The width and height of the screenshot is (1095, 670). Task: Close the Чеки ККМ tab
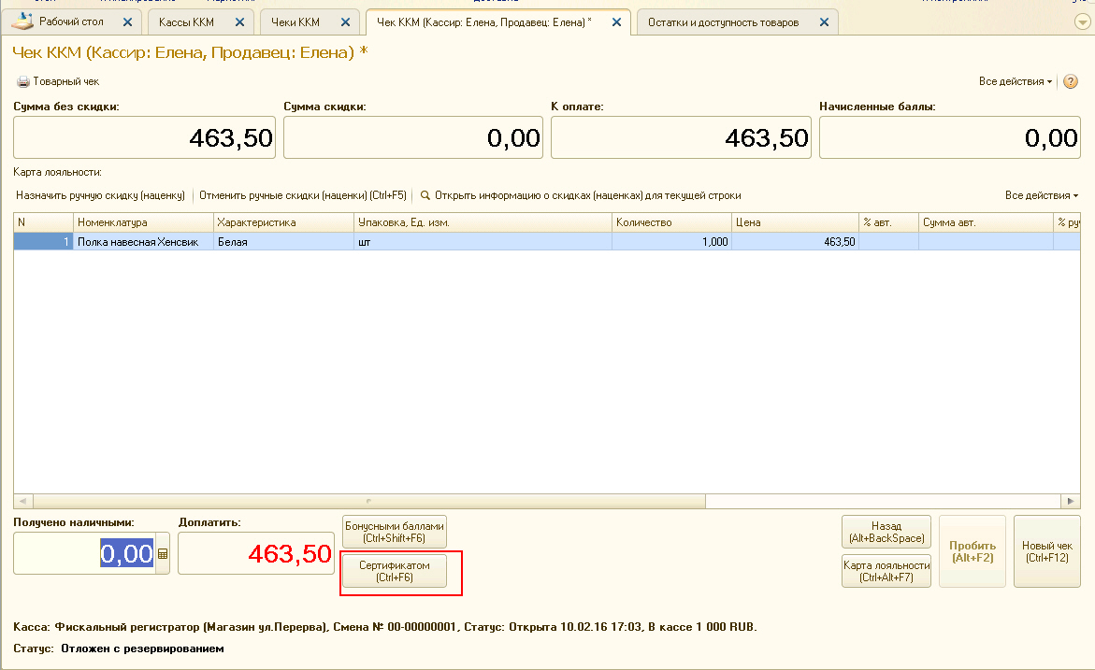click(x=345, y=22)
